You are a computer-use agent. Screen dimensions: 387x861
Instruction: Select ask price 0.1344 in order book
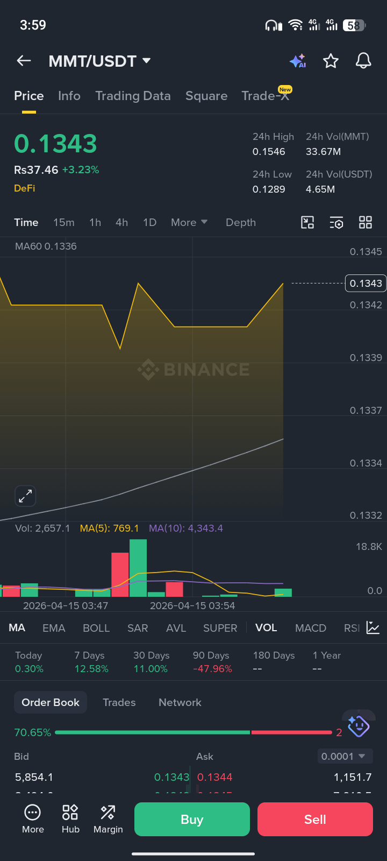(x=215, y=777)
